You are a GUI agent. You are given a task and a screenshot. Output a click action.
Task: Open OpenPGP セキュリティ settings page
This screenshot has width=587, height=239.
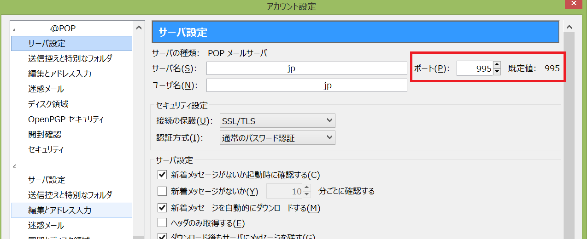pyautogui.click(x=65, y=119)
